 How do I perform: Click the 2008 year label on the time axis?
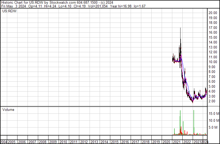coord(42,142)
